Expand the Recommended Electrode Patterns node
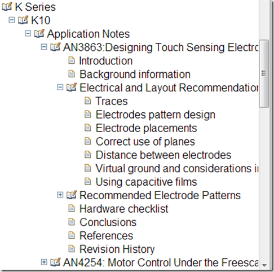The width and height of the screenshot is (274, 272). point(60,195)
